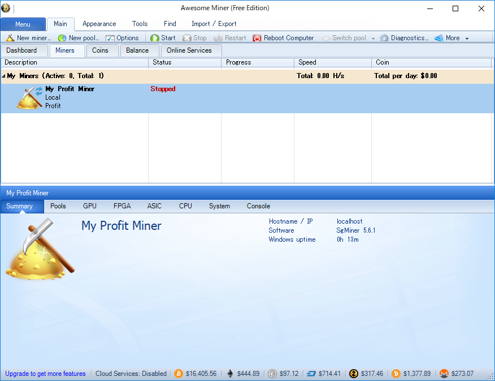Viewport: 495px width, 381px height.
Task: Click the Bitcoin icon beside $16,405.56
Action: (179, 374)
